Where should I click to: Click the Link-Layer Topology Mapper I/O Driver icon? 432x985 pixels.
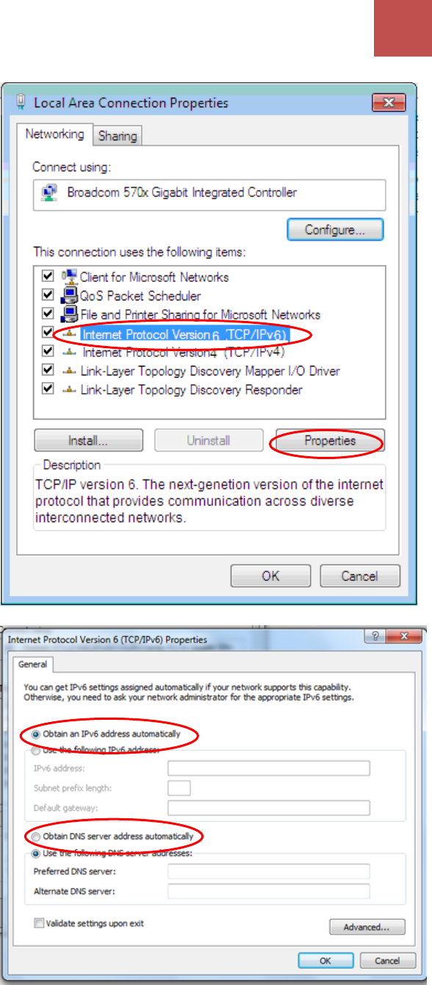[70, 371]
